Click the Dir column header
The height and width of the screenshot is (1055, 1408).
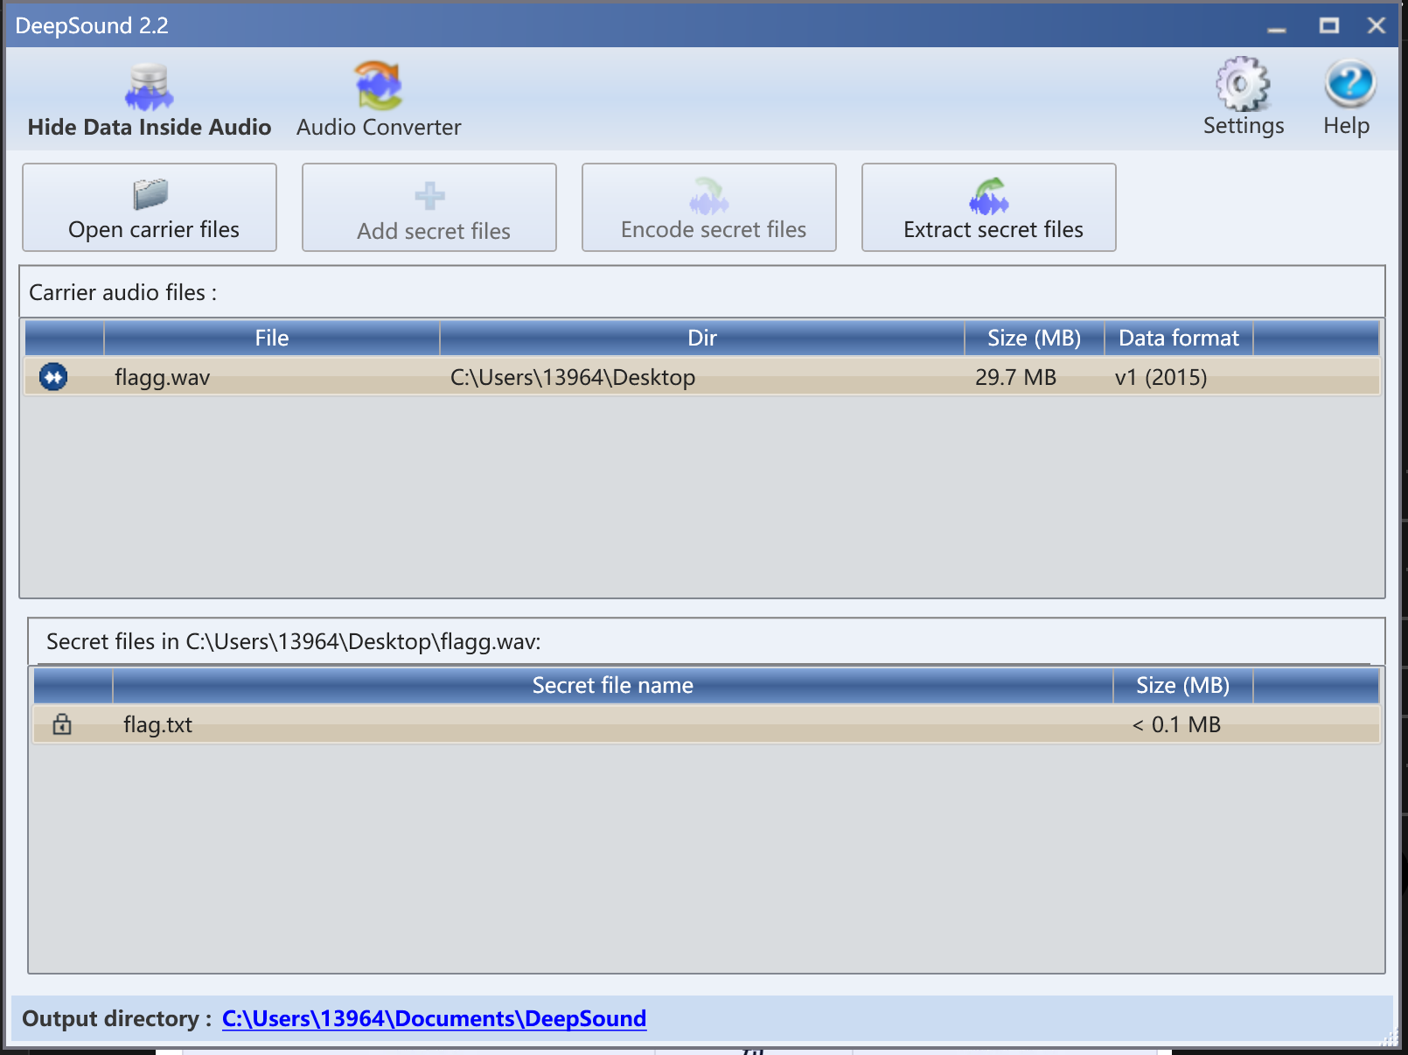702,339
